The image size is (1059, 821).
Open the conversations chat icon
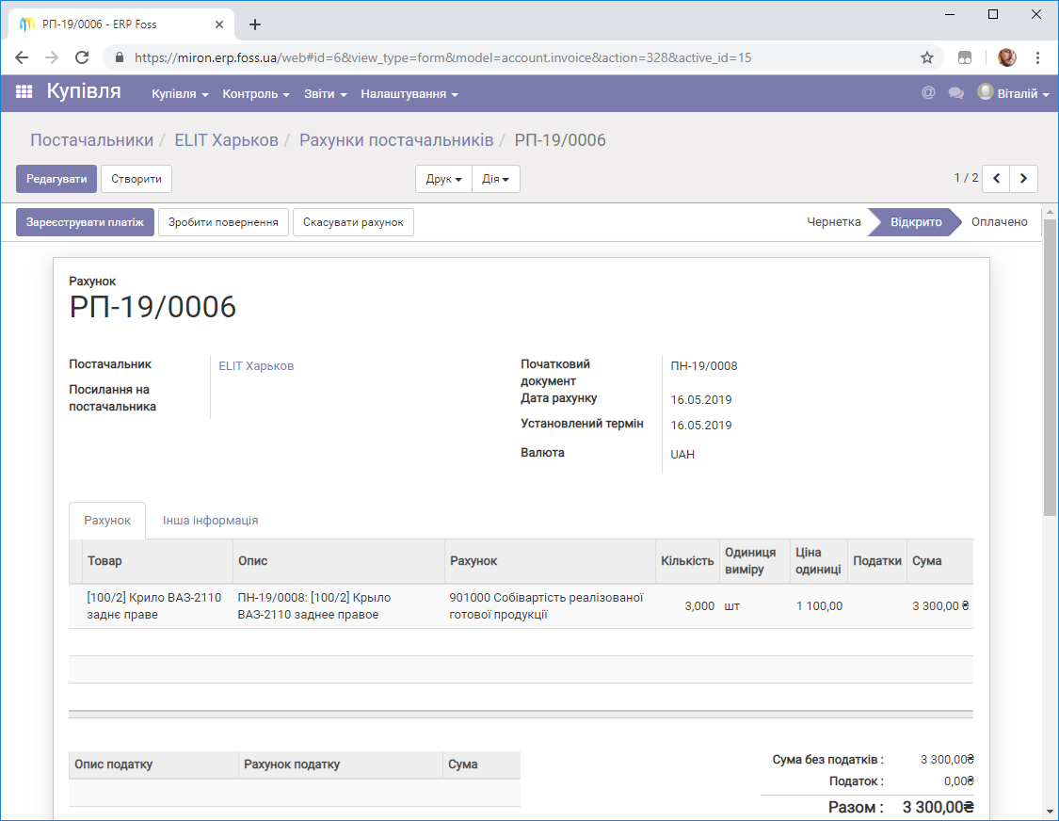[x=955, y=93]
